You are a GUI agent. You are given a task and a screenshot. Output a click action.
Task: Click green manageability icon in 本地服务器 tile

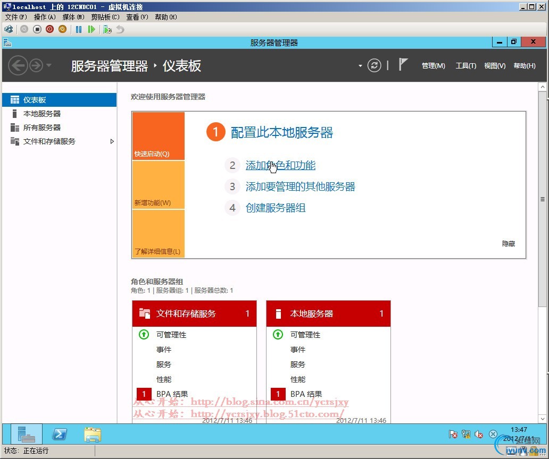coord(278,335)
